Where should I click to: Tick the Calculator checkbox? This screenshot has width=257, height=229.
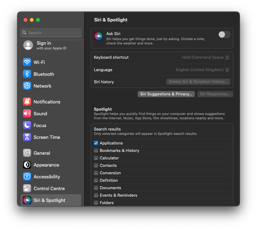tap(96, 158)
